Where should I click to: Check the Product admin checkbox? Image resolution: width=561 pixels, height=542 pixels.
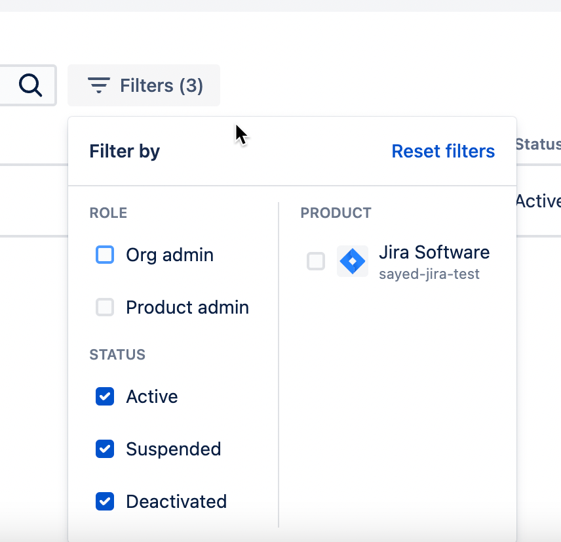[105, 307]
